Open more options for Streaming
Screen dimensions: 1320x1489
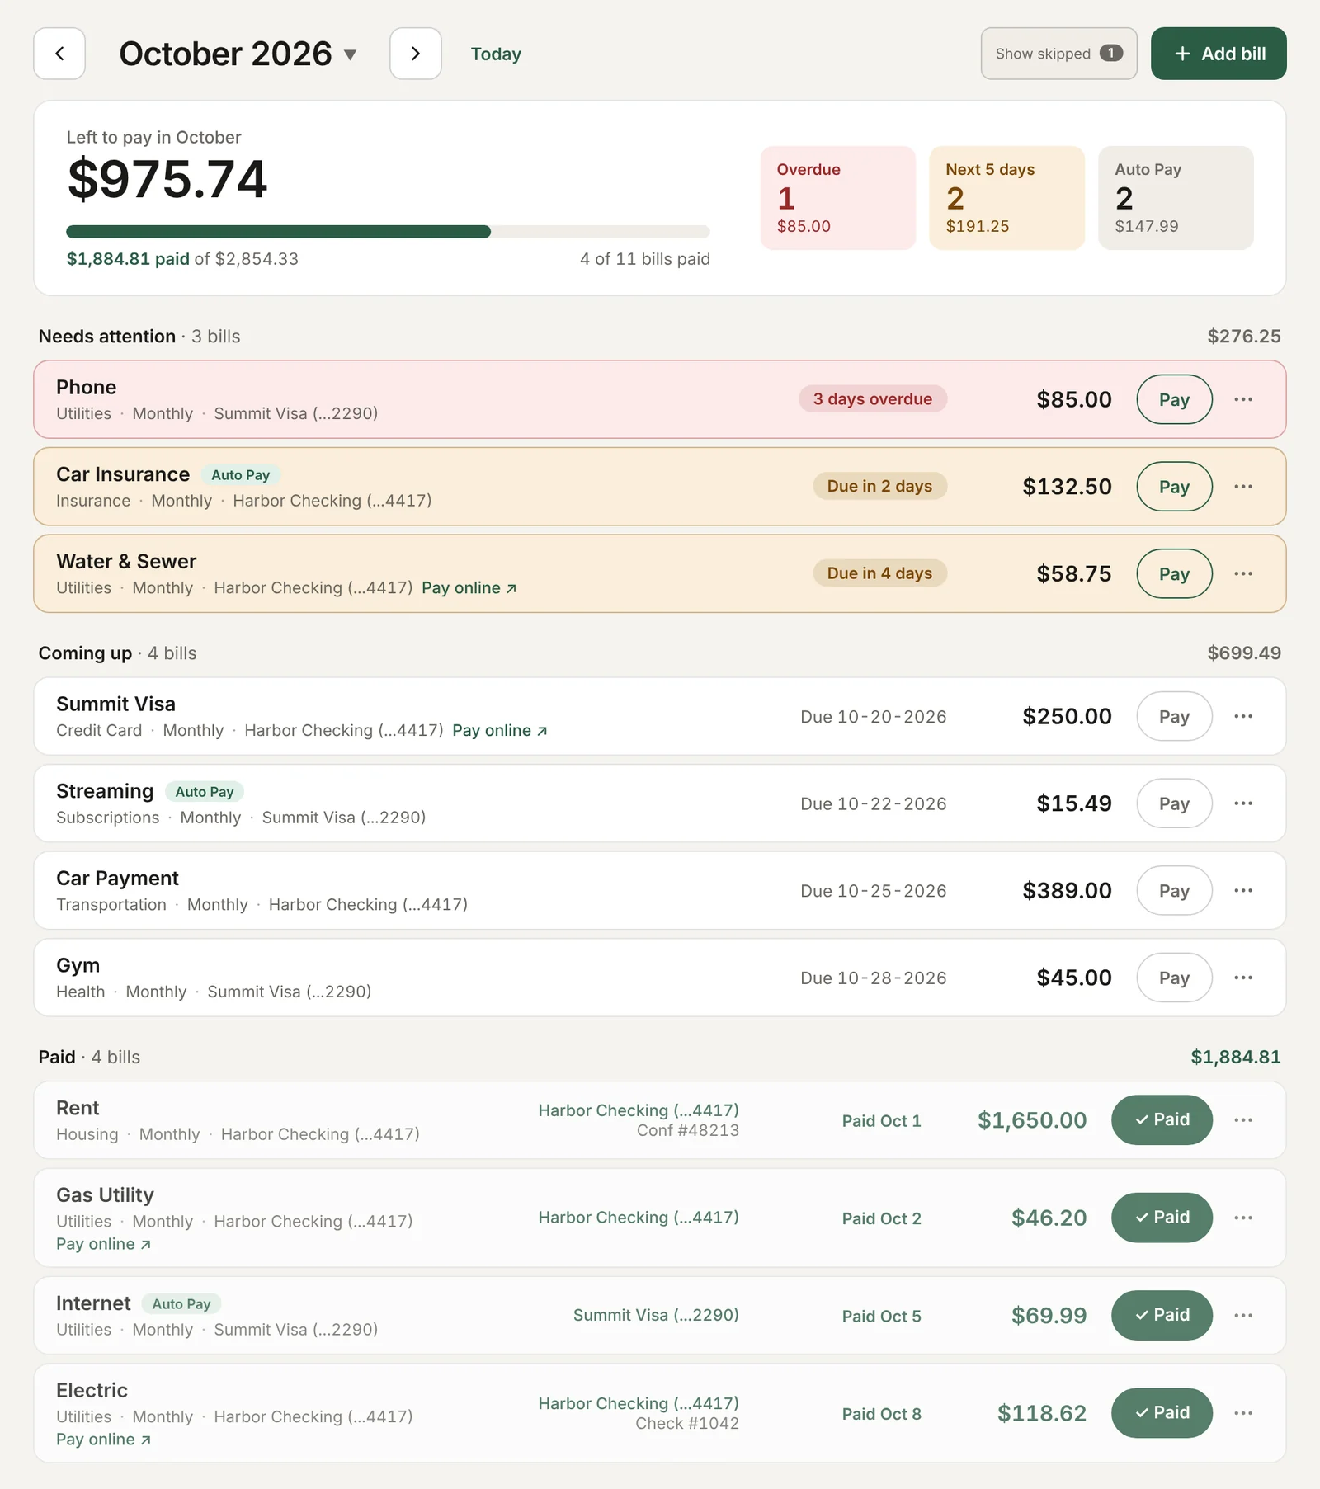pos(1243,803)
